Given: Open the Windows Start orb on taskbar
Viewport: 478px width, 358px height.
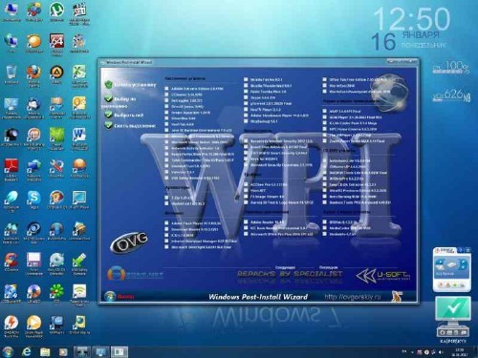Looking at the screenshot, I should pos(8,351).
